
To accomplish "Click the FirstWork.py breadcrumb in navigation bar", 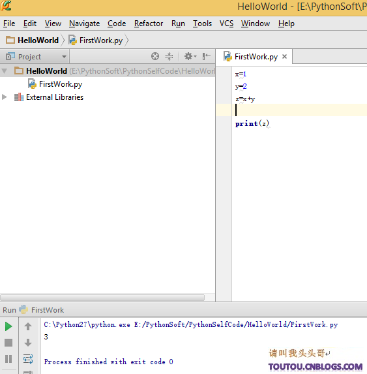I will click(x=96, y=40).
